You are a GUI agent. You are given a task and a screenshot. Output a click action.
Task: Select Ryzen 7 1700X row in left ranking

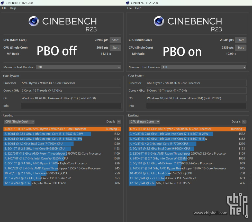pyautogui.click(x=62, y=164)
